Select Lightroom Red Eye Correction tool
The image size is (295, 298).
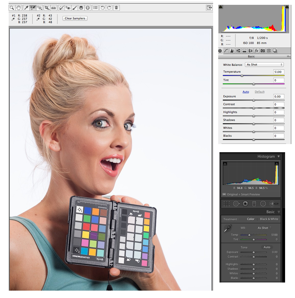245,204
